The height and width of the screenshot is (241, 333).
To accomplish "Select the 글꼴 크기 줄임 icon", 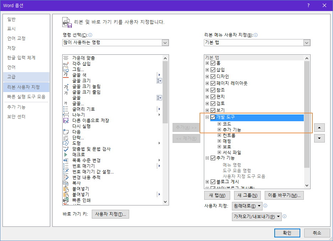I will point(66,92).
